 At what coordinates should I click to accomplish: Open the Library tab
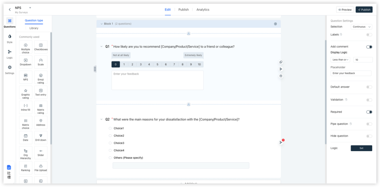pos(34,28)
